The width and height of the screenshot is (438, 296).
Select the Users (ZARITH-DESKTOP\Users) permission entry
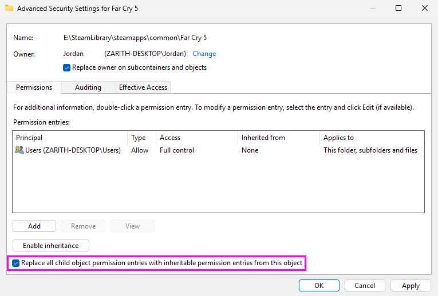point(218,150)
